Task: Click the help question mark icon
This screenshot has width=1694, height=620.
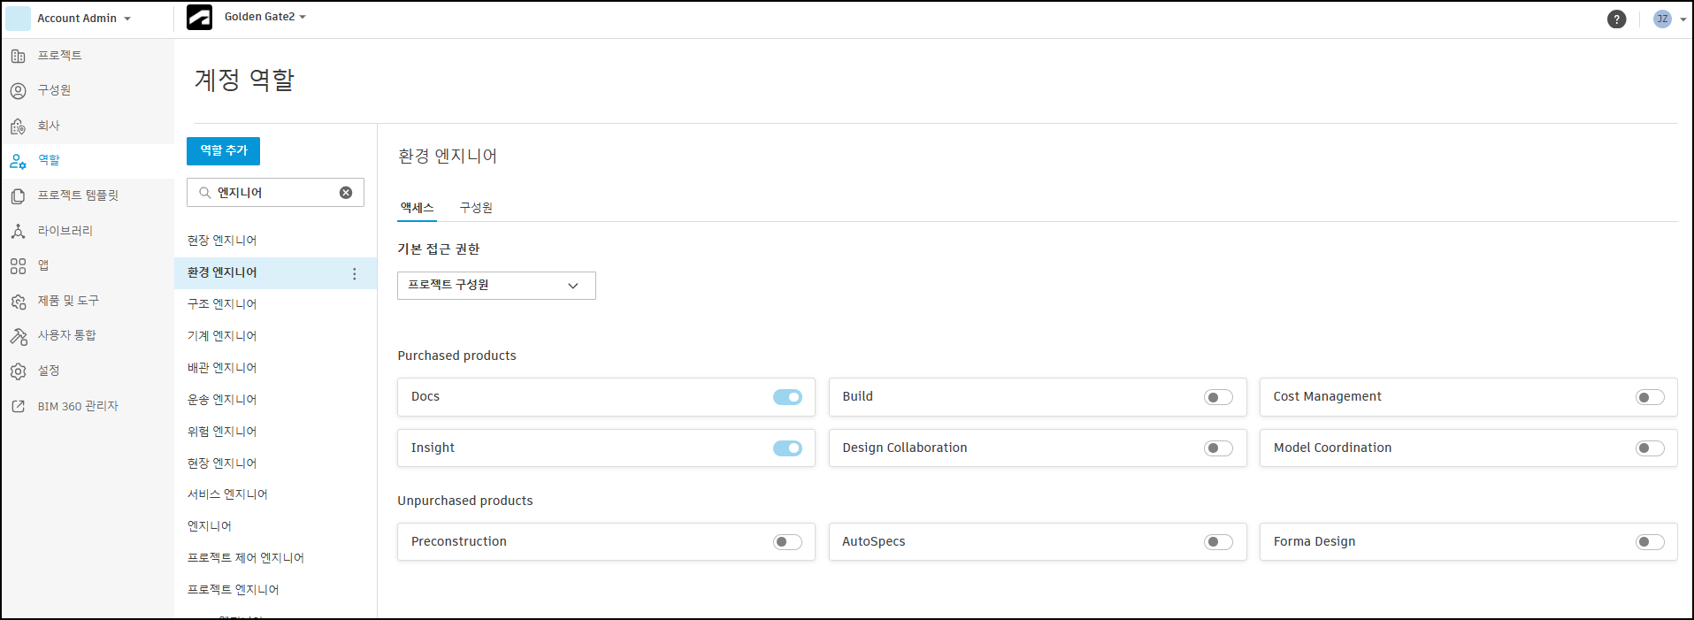Action: click(1616, 19)
